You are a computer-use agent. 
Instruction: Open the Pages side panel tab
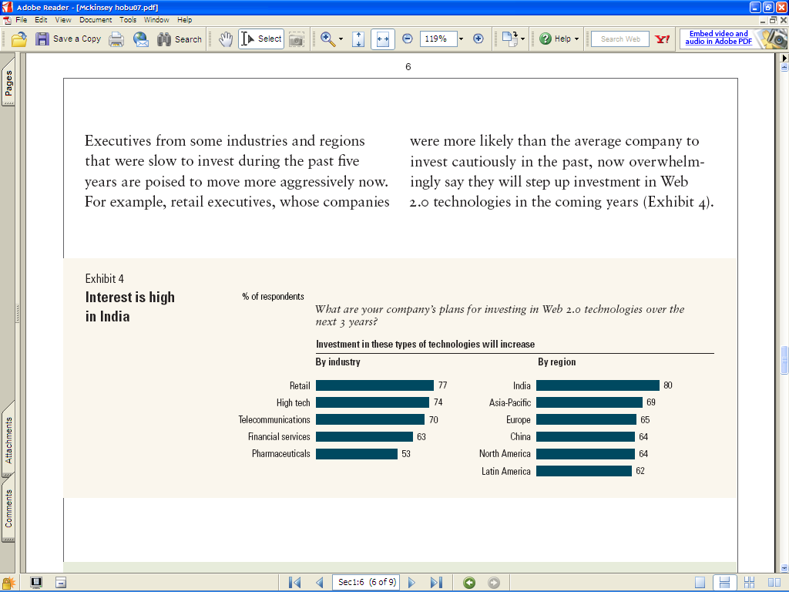pyautogui.click(x=8, y=86)
